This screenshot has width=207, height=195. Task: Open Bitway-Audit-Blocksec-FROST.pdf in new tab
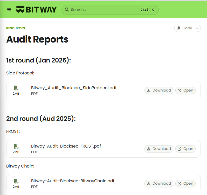(x=185, y=149)
